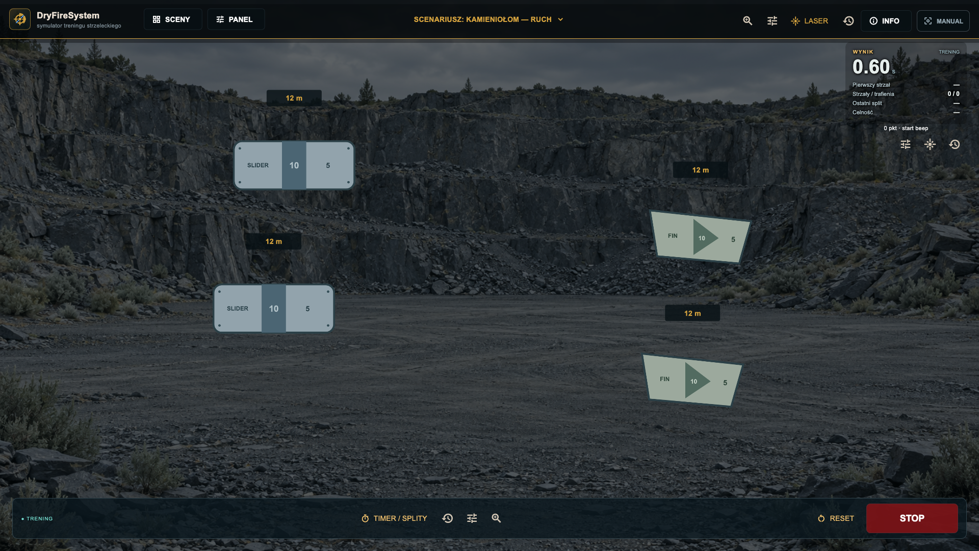979x551 pixels.
Task: Click the lower FIN target triangle
Action: pyautogui.click(x=696, y=381)
